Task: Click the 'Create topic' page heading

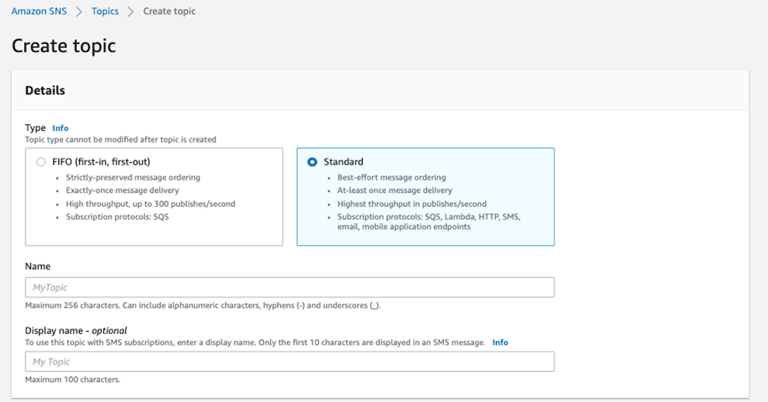Action: pyautogui.click(x=64, y=46)
